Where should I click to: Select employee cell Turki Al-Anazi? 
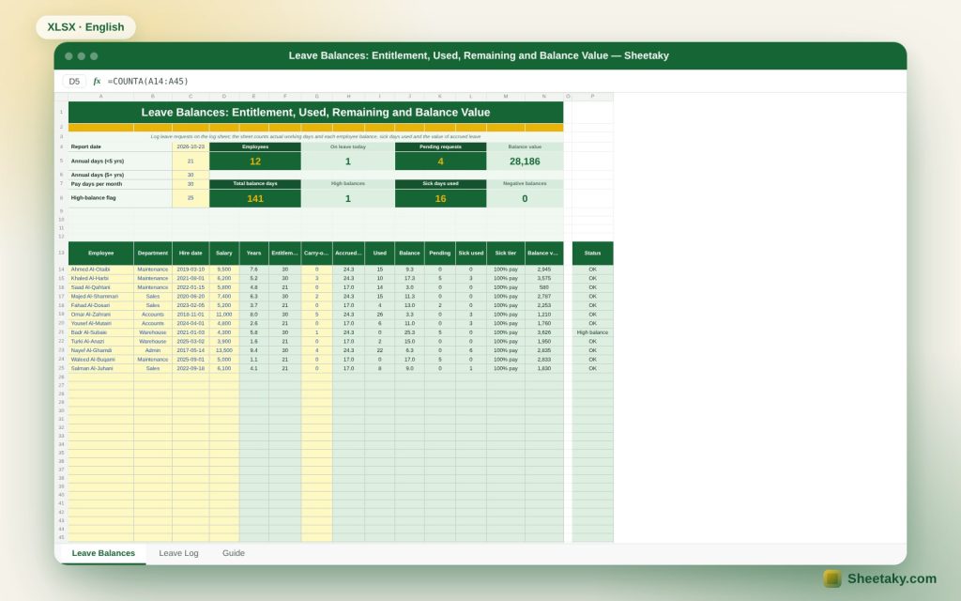[x=100, y=341]
